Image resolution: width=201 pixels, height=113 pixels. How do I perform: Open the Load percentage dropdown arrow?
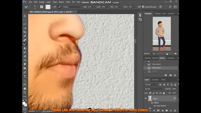pyautogui.click(x=108, y=7)
